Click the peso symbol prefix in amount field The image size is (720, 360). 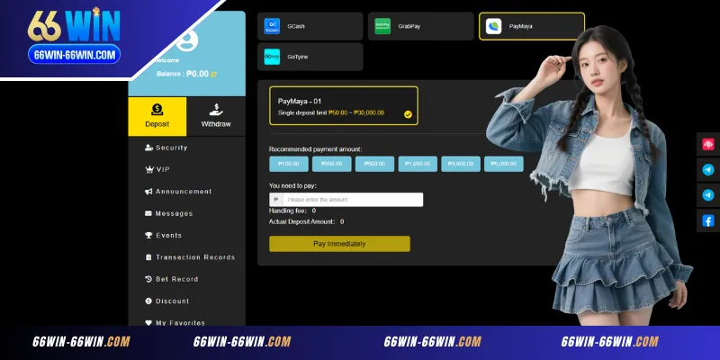coord(276,200)
